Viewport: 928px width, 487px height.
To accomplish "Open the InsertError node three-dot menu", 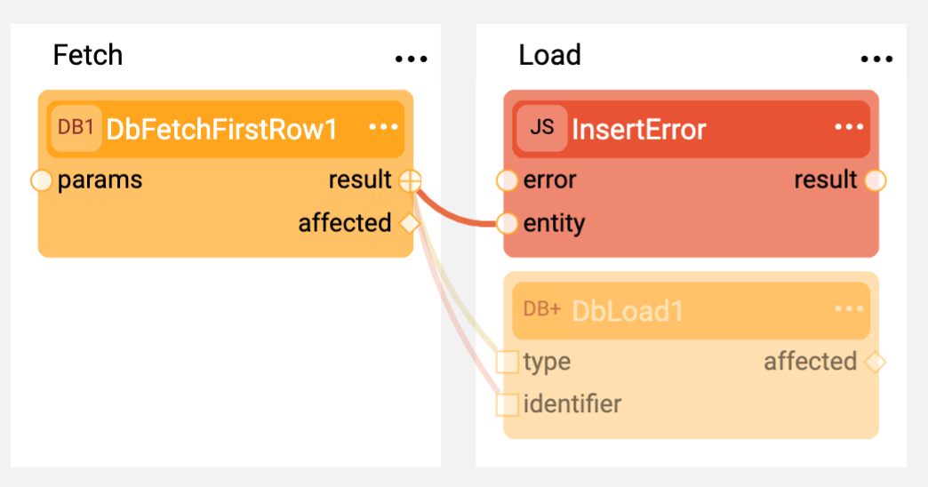I will [x=849, y=127].
